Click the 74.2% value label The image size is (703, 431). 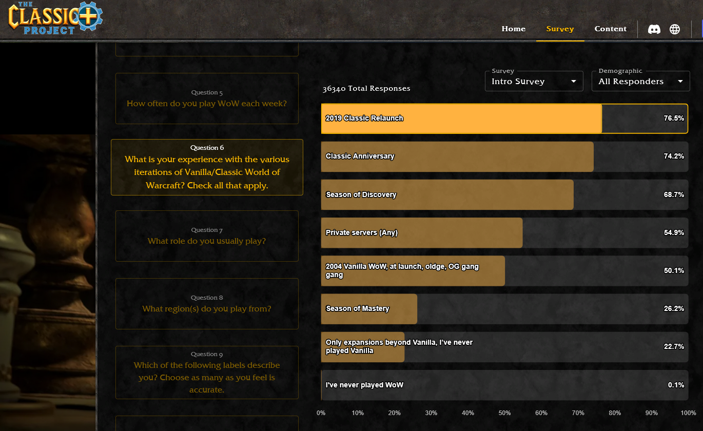point(674,156)
